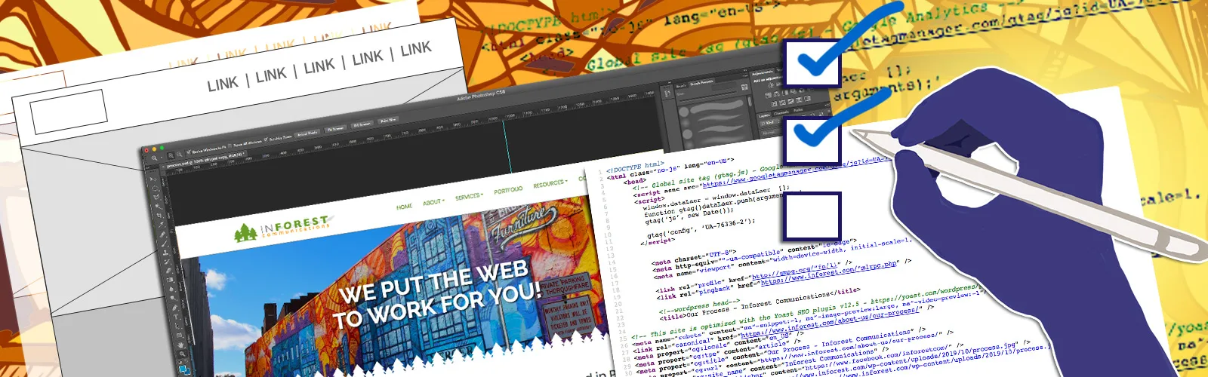Uncheck the topmost checked blue checkbox
This screenshot has height=377, width=1208.
tap(813, 62)
